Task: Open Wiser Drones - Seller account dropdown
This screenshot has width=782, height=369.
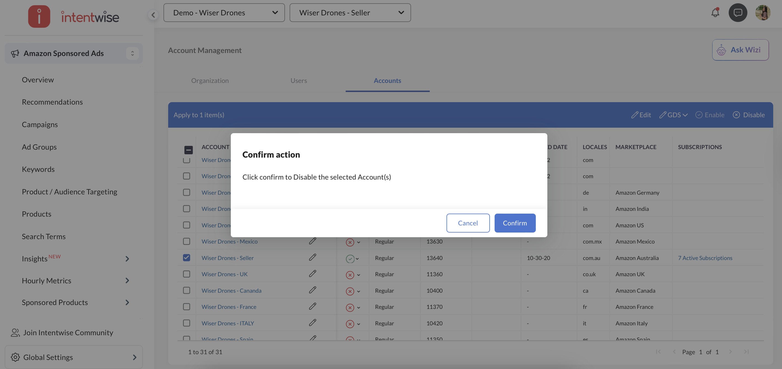Action: 350,13
